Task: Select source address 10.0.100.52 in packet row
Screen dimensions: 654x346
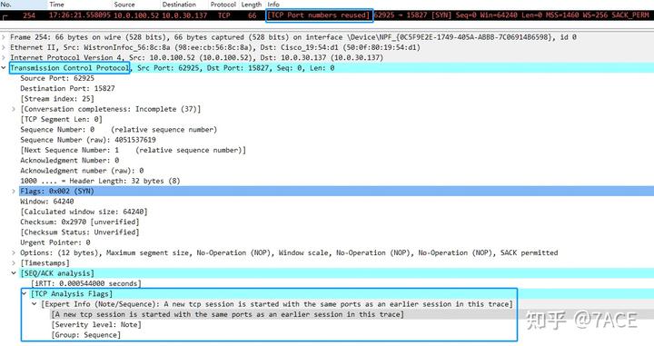Action: point(136,15)
